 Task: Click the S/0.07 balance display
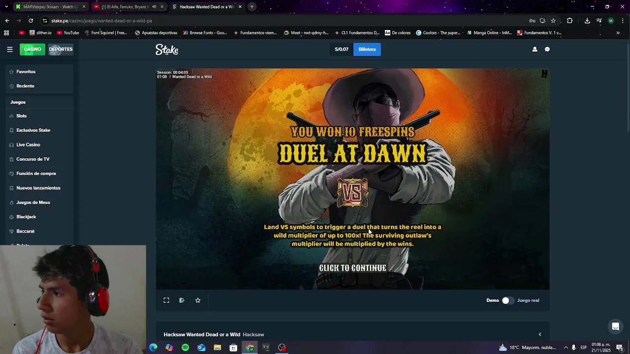[342, 49]
